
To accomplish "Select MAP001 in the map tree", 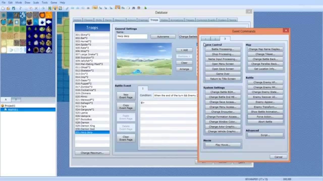I will click(x=28, y=110).
